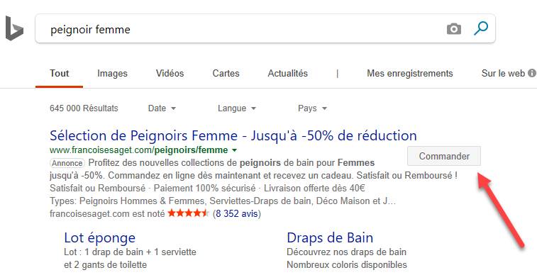Switch to the Images tab
Image resolution: width=537 pixels, height=275 pixels.
(x=112, y=73)
